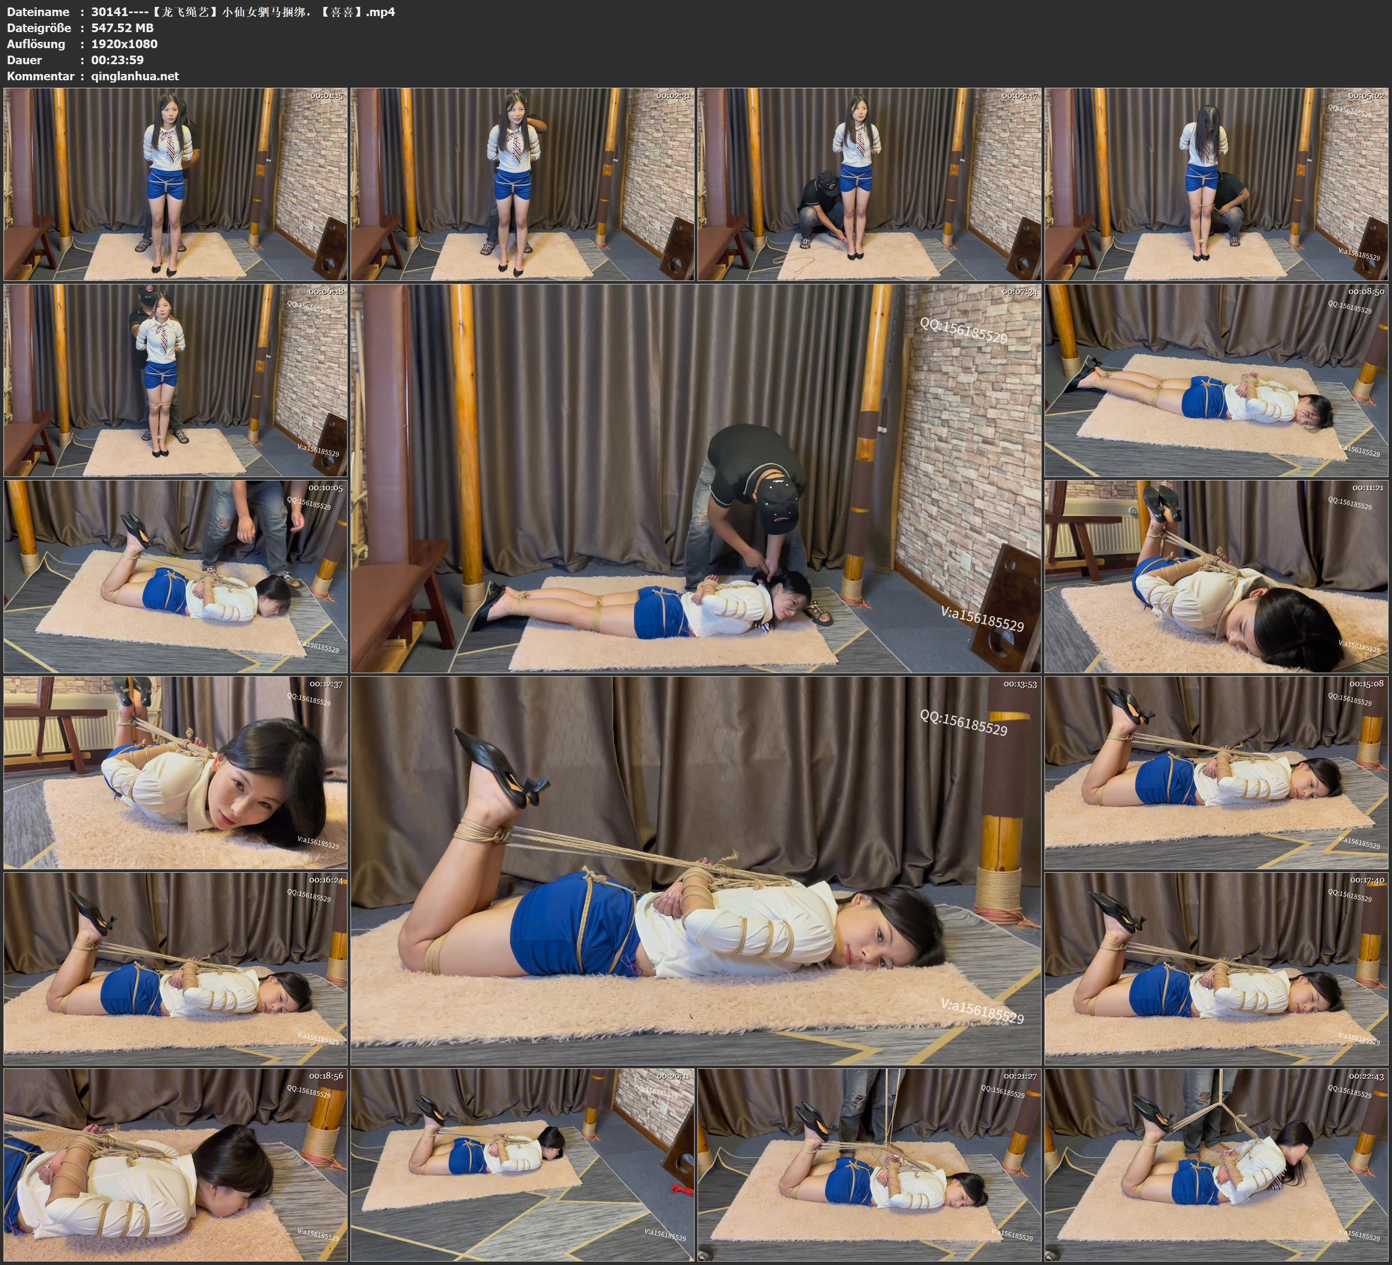Open the thumbnail timestamped 00:17:40

pos(1216,968)
